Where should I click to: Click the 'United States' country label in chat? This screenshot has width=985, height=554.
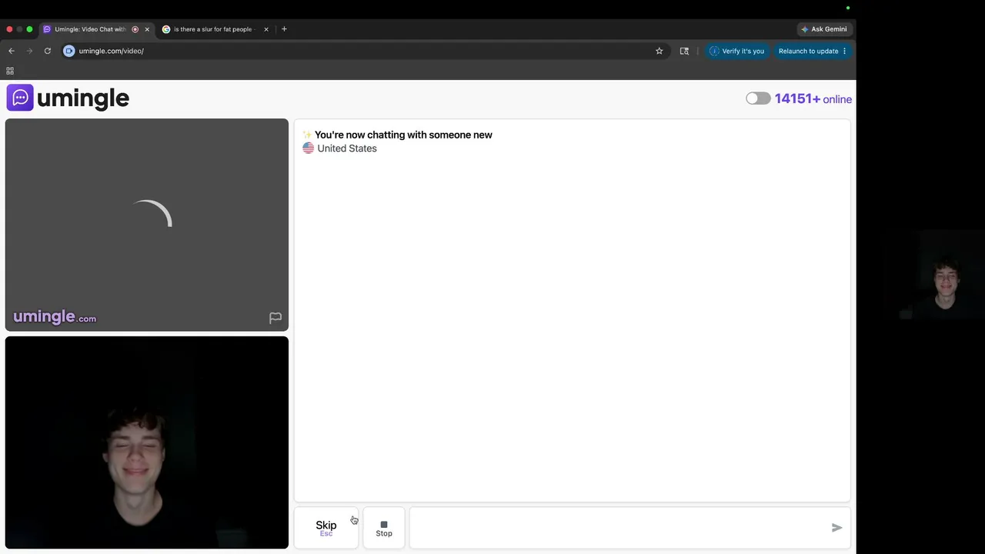click(x=347, y=149)
